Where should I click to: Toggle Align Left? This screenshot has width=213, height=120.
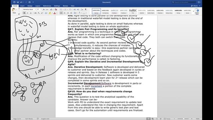[x=61, y=13]
